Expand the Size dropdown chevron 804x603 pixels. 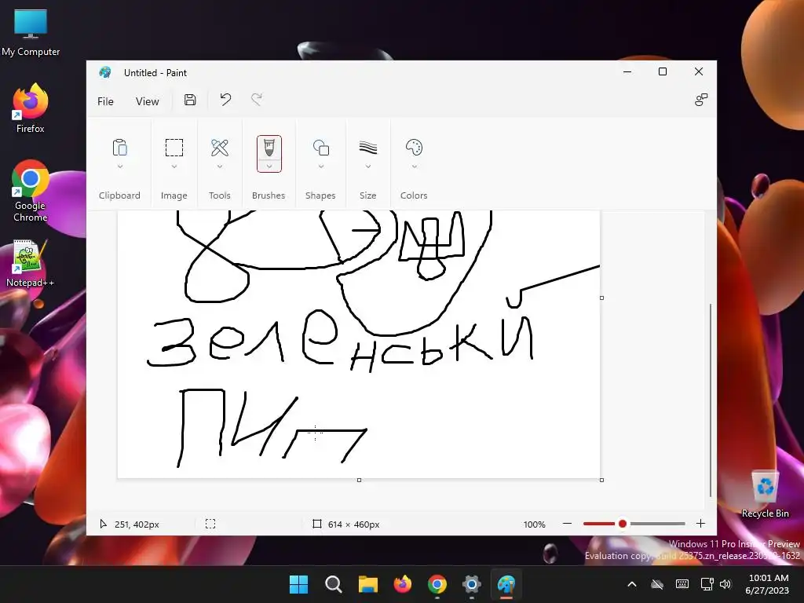[367, 166]
